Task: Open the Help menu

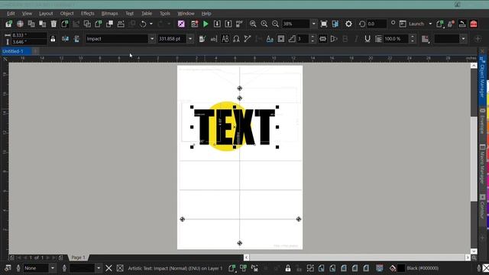Action: [x=206, y=14]
